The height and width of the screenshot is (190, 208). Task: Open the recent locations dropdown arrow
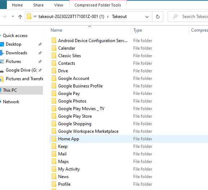tap(13, 17)
